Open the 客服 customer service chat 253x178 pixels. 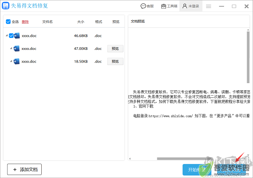pos(147,6)
